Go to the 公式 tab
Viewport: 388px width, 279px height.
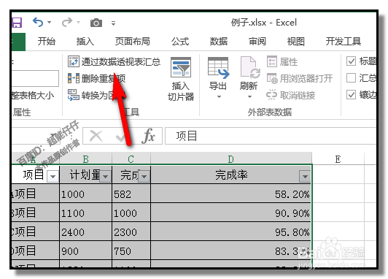(180, 41)
